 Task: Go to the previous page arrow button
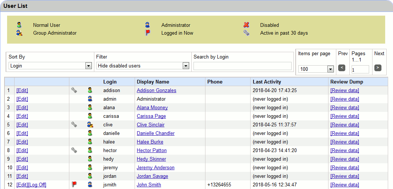point(342,68)
